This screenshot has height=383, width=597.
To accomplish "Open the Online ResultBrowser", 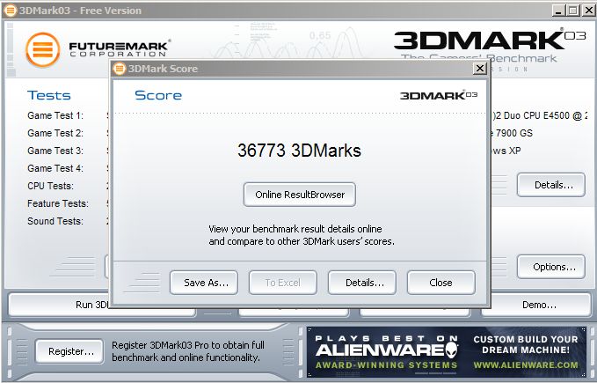I will click(300, 195).
